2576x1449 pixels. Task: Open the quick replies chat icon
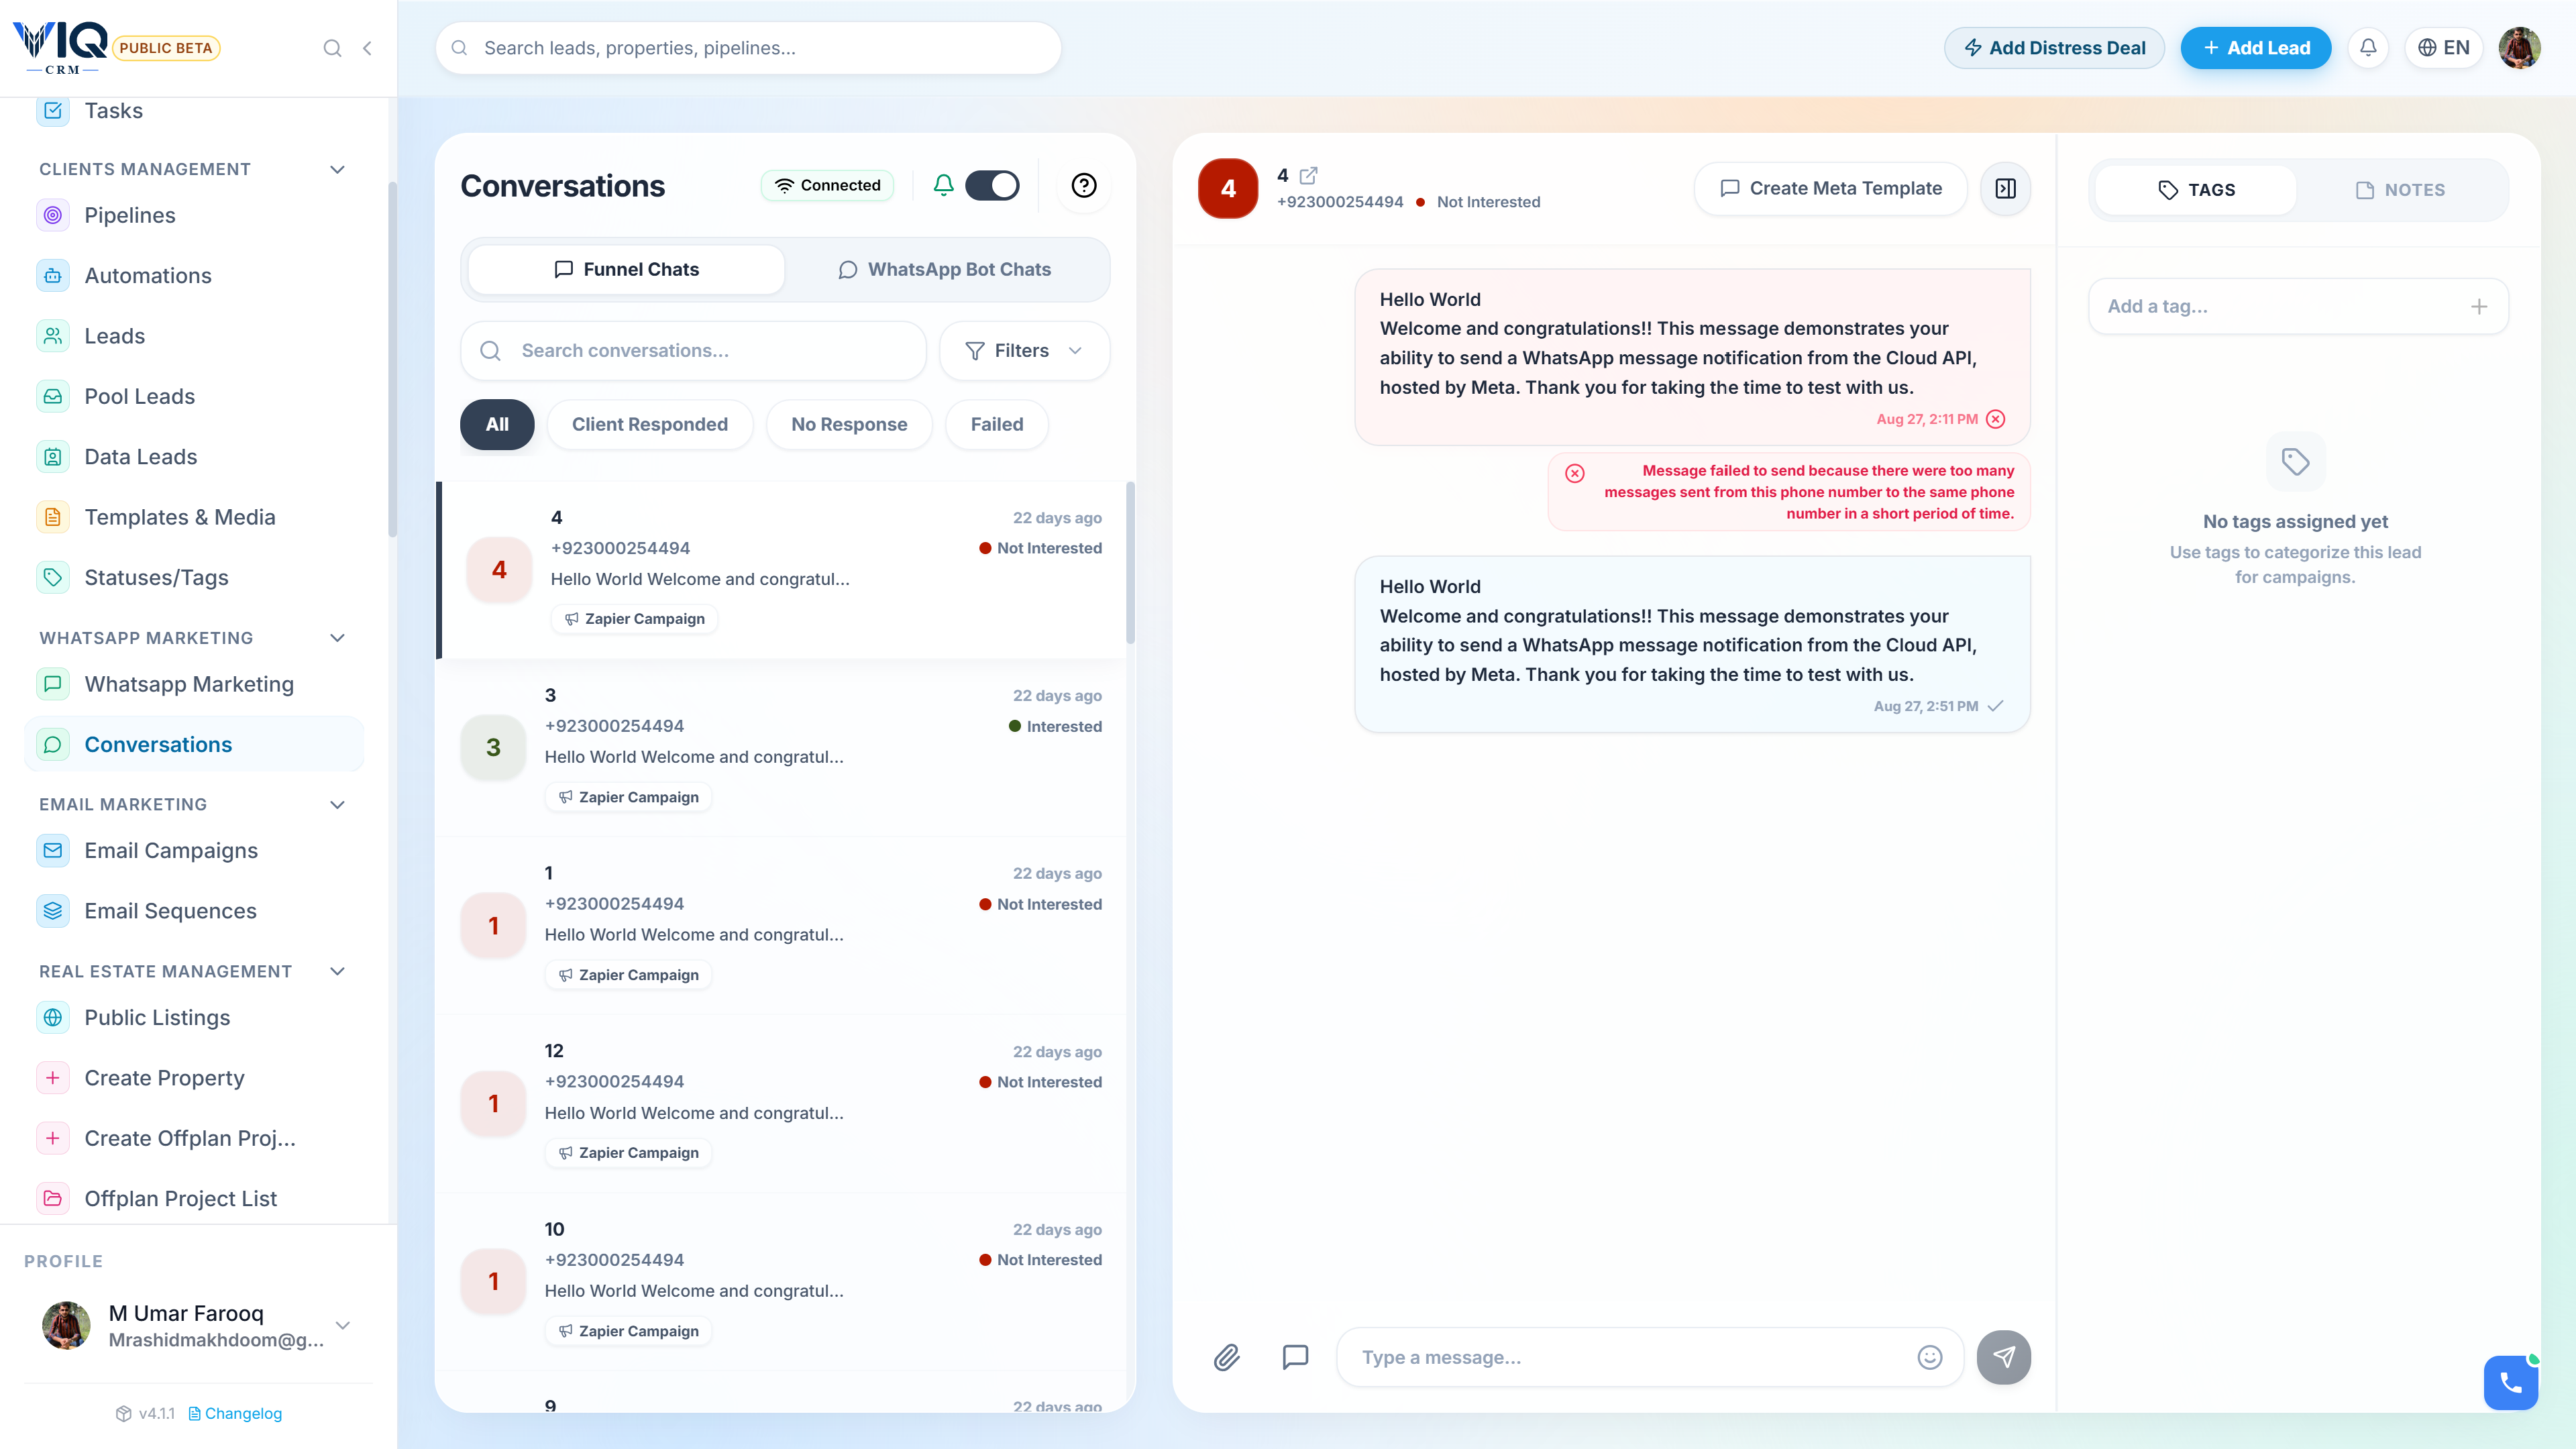point(1295,1357)
